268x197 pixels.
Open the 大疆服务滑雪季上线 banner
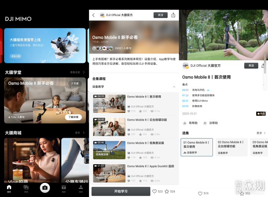pyautogui.click(x=45, y=45)
